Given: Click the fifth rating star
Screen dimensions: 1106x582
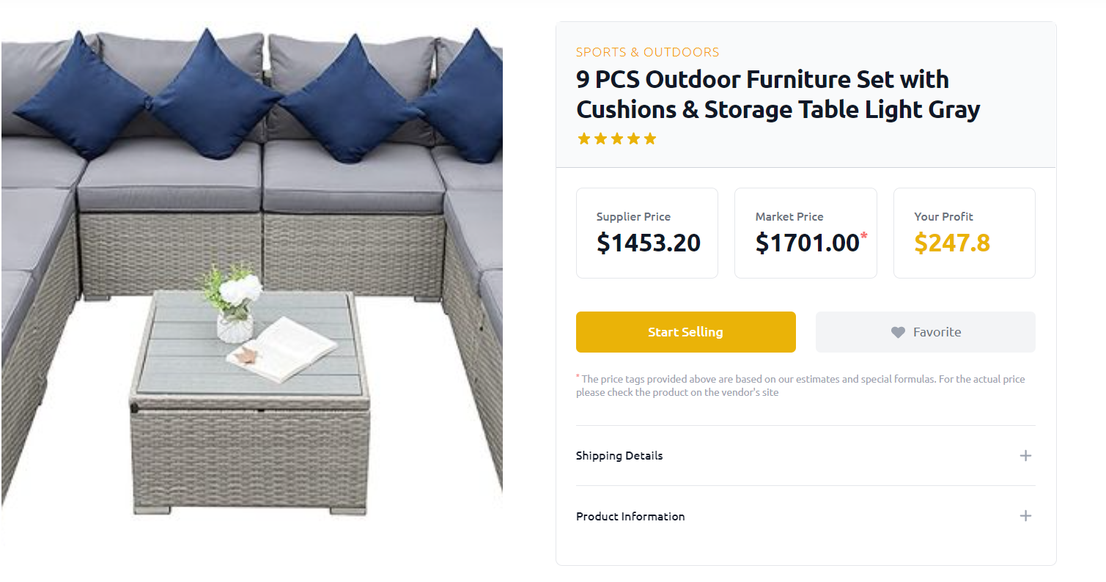Looking at the screenshot, I should [650, 139].
